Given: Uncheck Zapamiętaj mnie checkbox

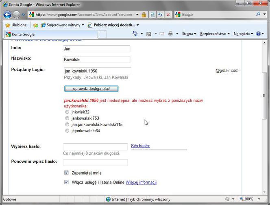Looking at the screenshot, I should (x=66, y=172).
